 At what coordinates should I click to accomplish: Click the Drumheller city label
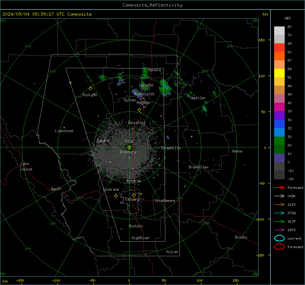click(199, 167)
